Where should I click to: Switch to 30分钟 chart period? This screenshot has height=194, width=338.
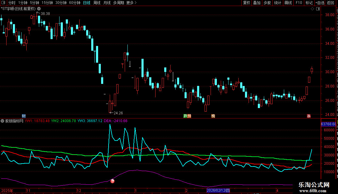point(61,3)
